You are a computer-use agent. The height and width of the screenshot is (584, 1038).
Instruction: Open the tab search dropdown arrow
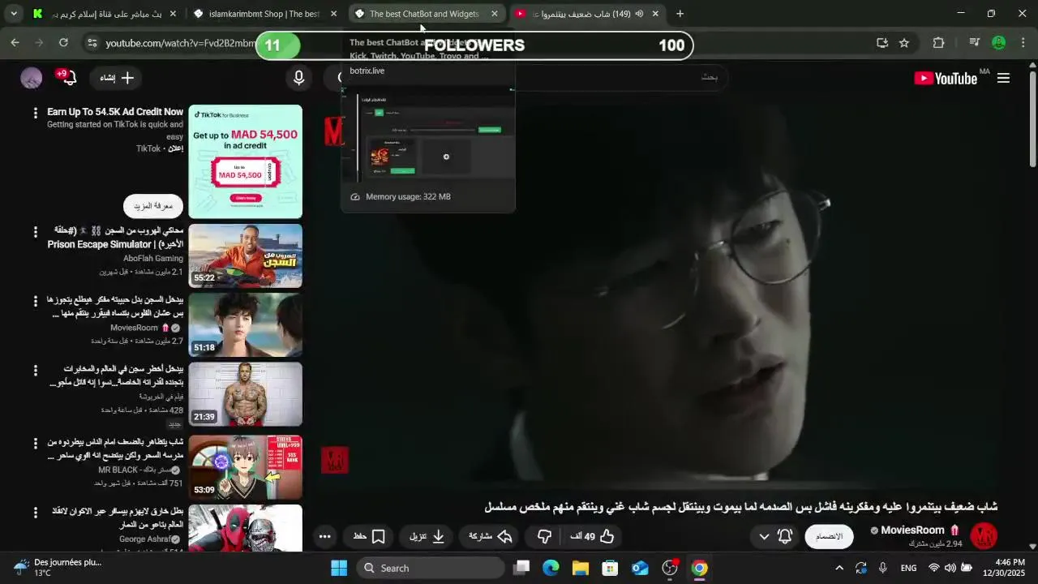coord(13,14)
